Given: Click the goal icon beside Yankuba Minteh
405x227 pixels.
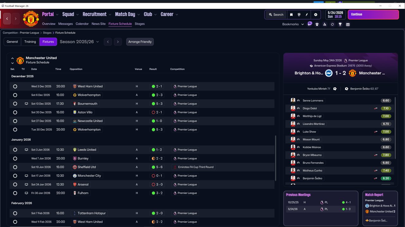Looking at the screenshot, I should pos(335,89).
